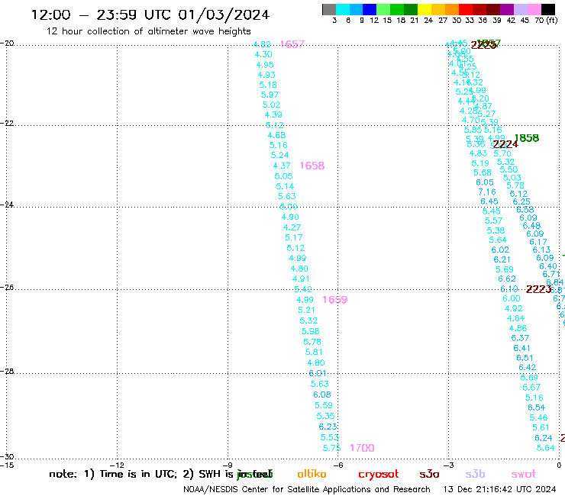Viewport: 565px width, 496px height.
Task: Click the wave height value 6.23
Action: click(x=328, y=427)
